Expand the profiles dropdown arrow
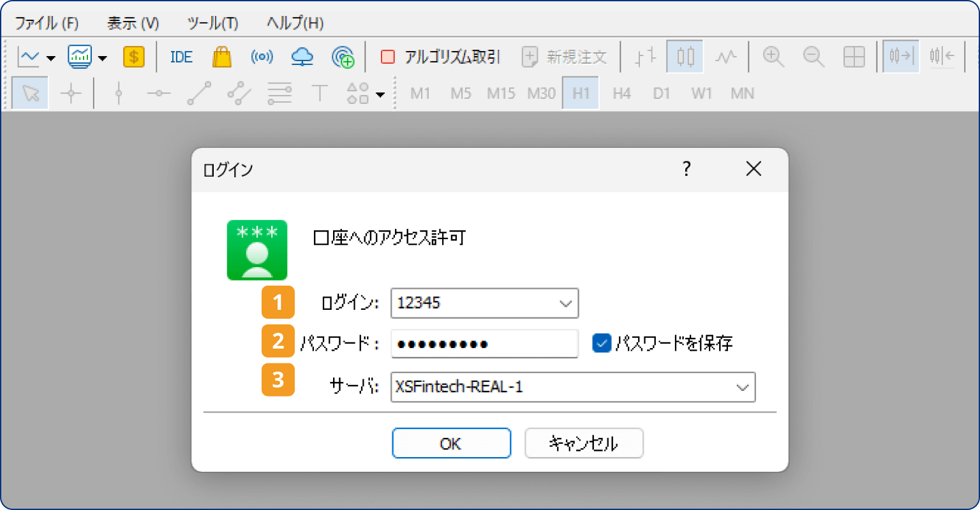 [103, 58]
